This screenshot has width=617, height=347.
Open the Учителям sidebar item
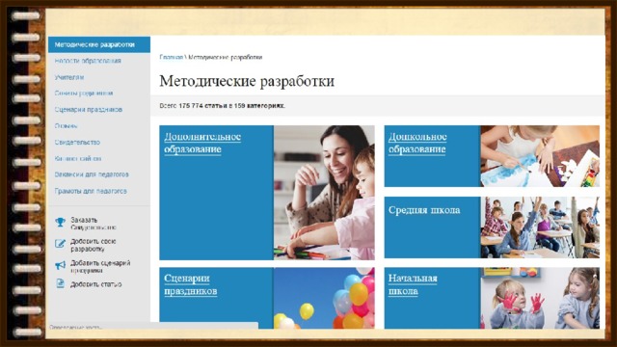point(69,77)
